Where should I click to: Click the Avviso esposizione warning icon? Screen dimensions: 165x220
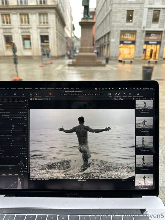click(138, 94)
